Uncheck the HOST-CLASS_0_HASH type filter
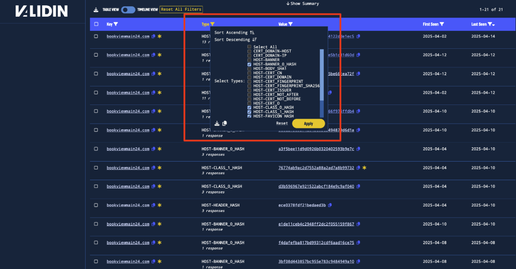 [x=249, y=107]
